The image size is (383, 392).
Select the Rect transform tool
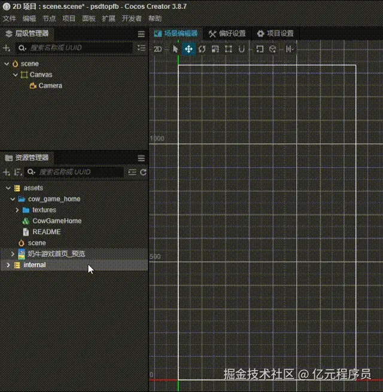click(228, 49)
